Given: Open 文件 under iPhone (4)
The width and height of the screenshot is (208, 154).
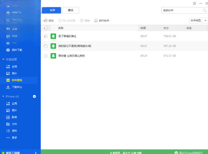Looking at the screenshot, I should click(12, 124).
